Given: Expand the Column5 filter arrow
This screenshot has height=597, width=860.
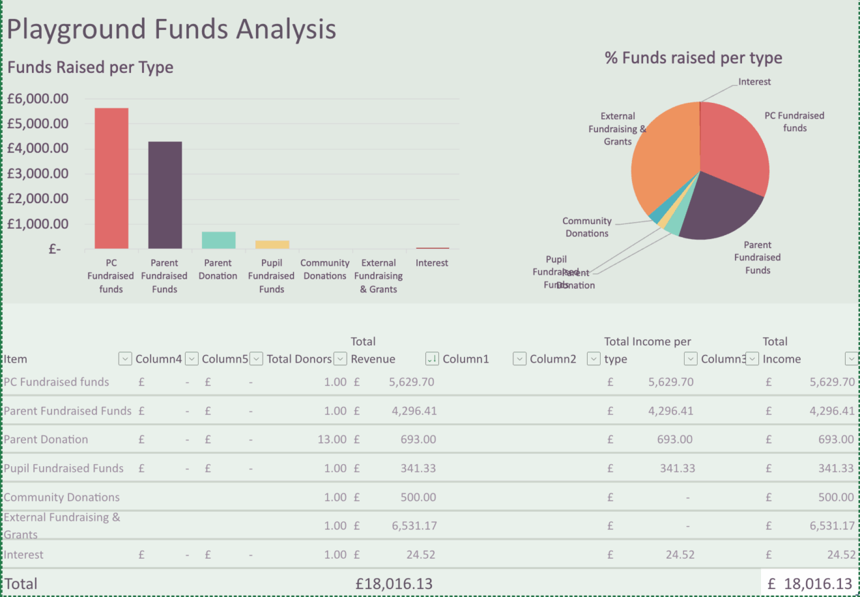Looking at the screenshot, I should 256,358.
